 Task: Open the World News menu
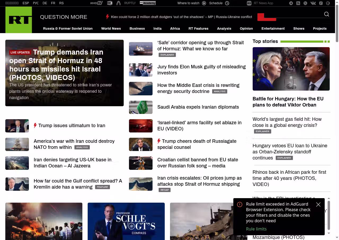(x=111, y=29)
